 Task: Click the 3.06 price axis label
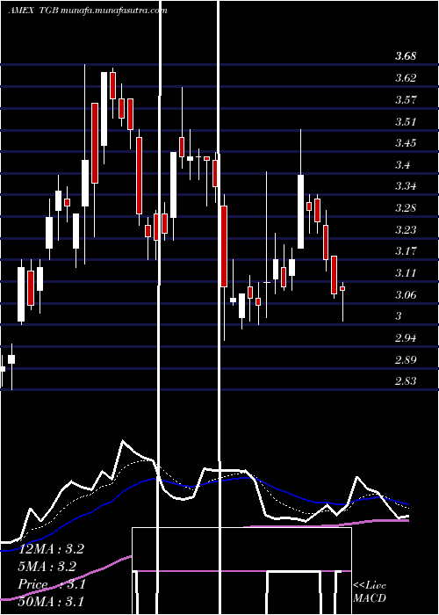click(406, 294)
